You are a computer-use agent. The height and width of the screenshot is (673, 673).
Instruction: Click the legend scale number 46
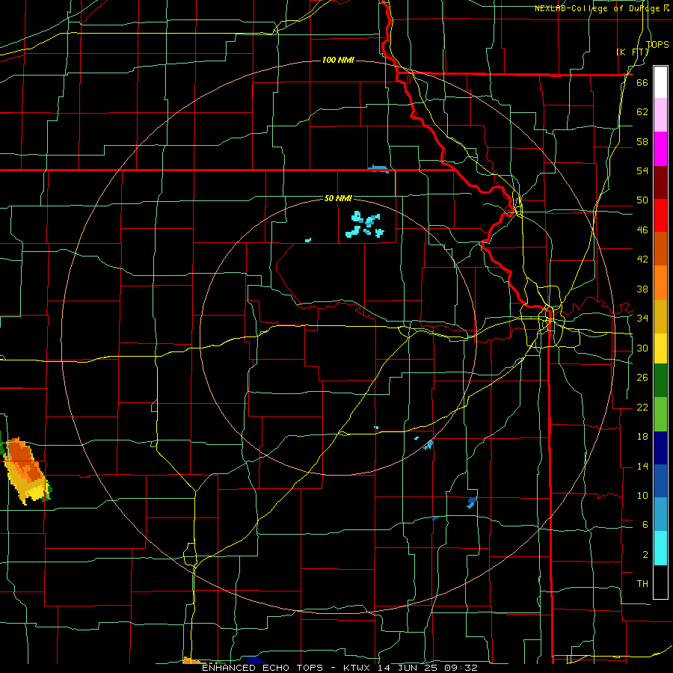click(x=642, y=230)
